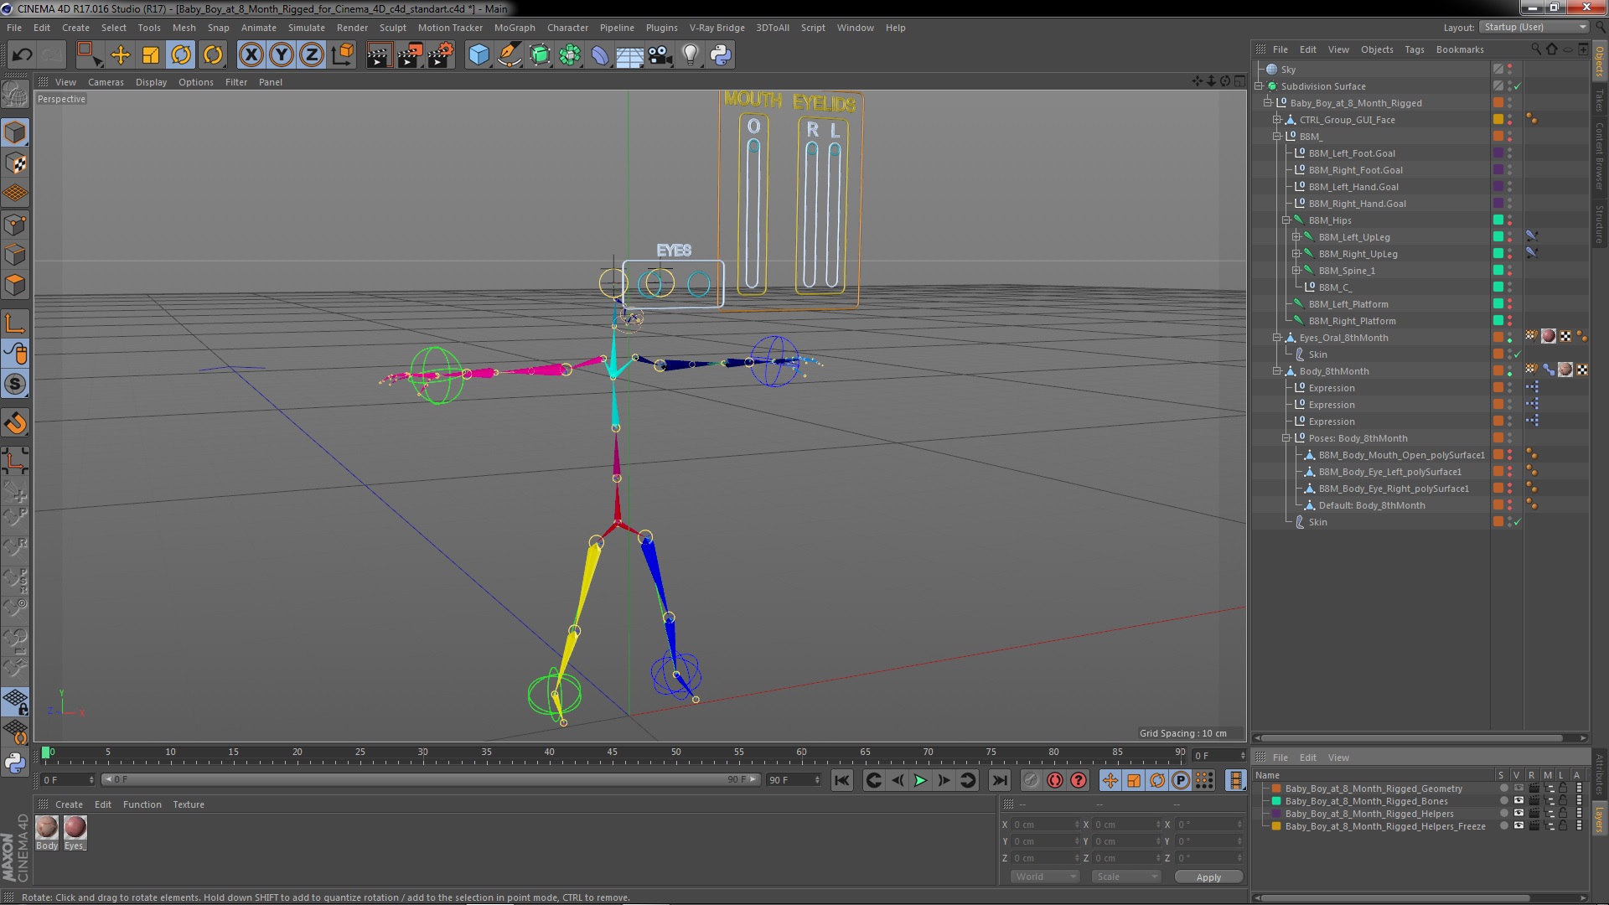This screenshot has width=1609, height=905.
Task: Click the Undo arrow icon
Action: click(x=22, y=55)
